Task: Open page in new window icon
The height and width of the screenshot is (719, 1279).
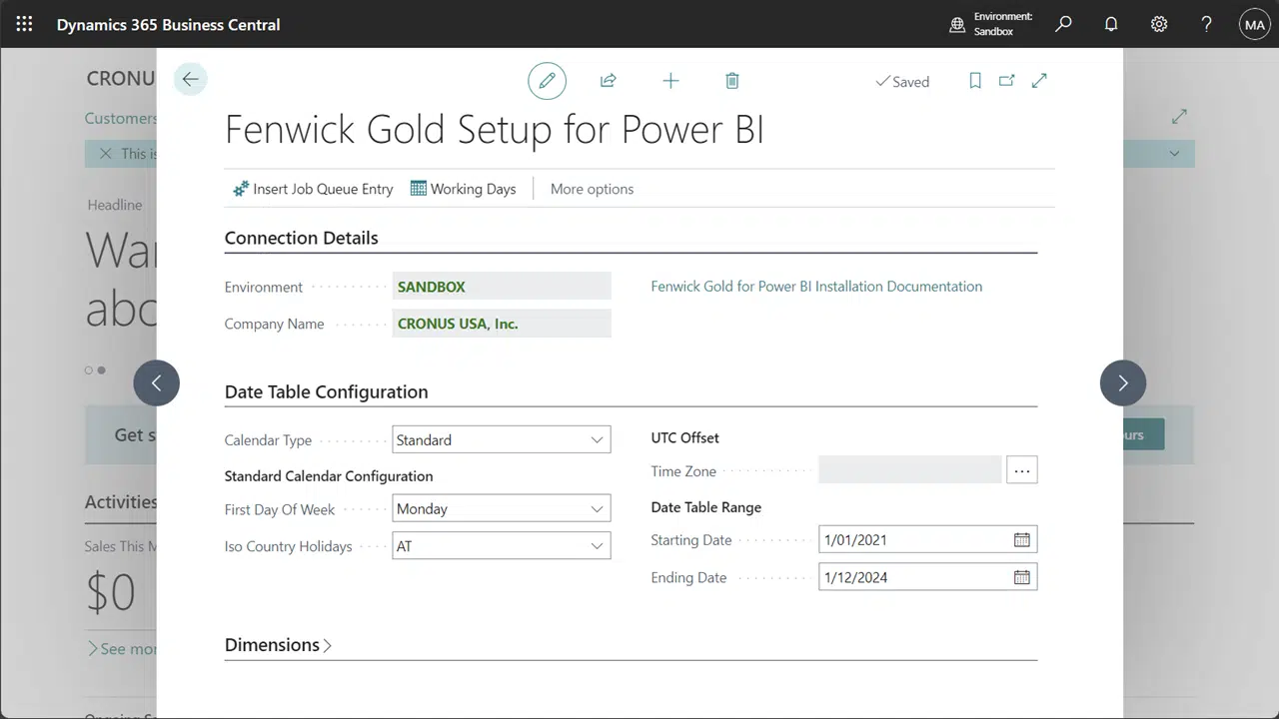Action: (x=1007, y=81)
